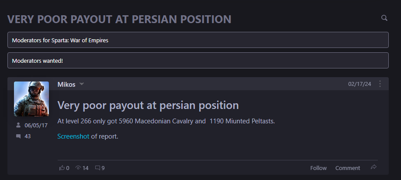Click the eye views icon showing 14
Image resolution: width=401 pixels, height=180 pixels.
click(78, 168)
